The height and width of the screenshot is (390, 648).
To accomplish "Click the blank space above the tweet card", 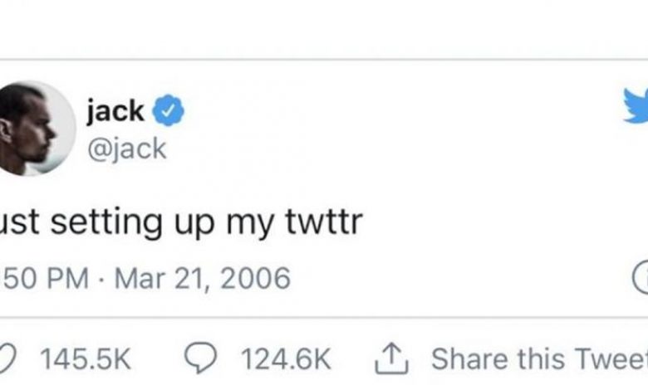I will [x=324, y=29].
